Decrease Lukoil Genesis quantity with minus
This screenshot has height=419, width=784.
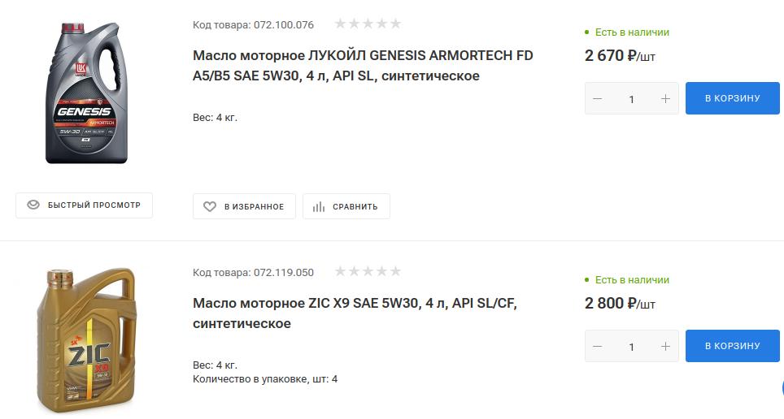[598, 99]
